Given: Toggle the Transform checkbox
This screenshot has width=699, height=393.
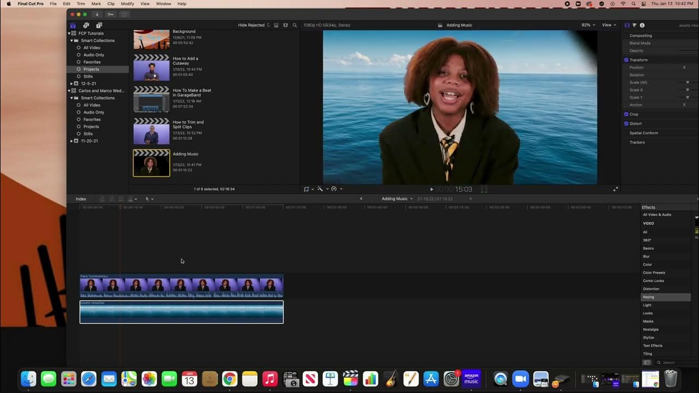Looking at the screenshot, I should point(626,60).
